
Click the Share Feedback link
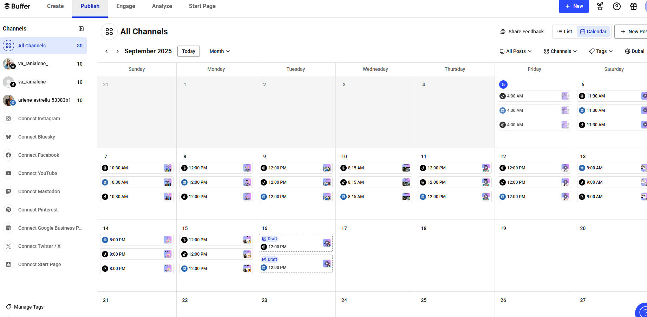coord(522,32)
